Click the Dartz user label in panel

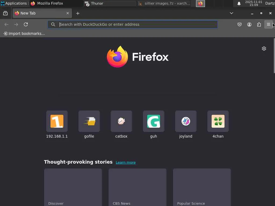click(x=270, y=3)
